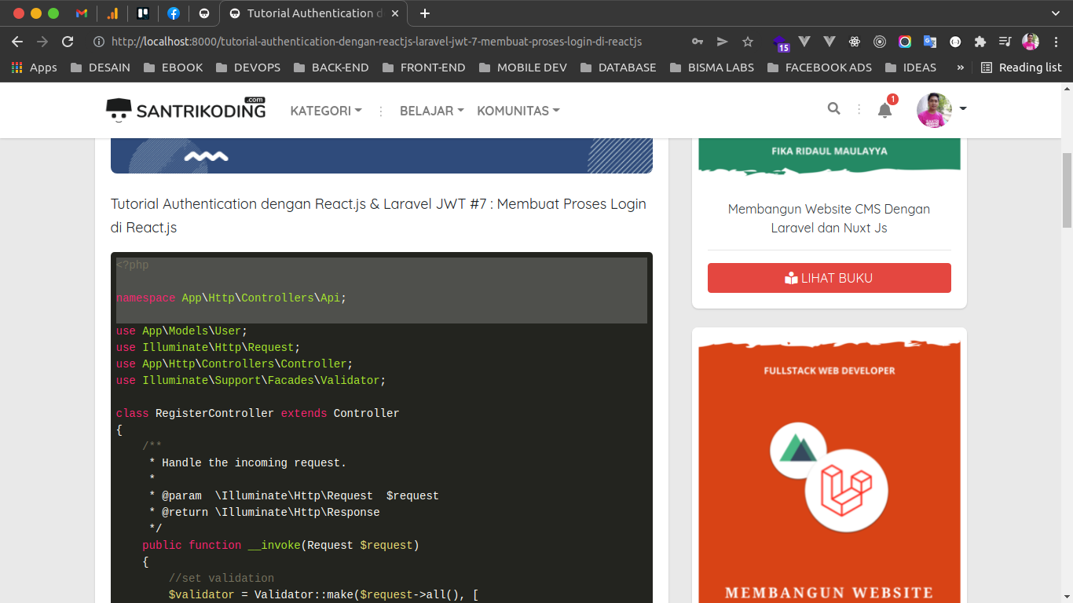Reload the current page
Image resolution: width=1073 pixels, height=603 pixels.
(67, 41)
